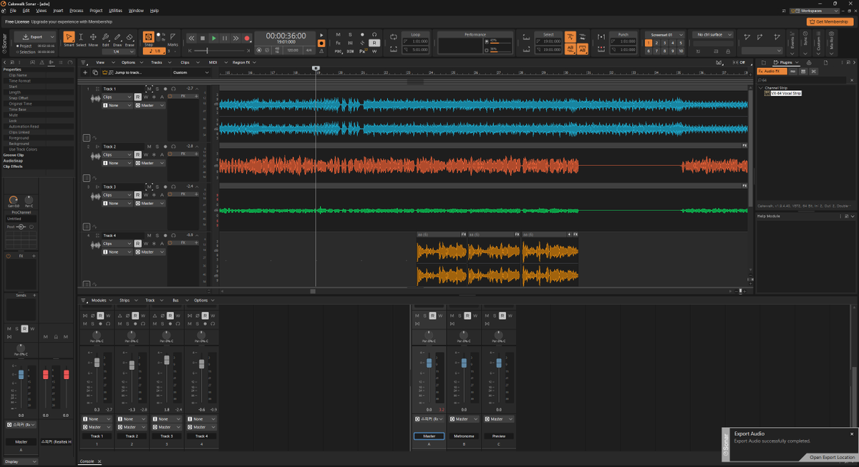Open Track 2 input None dropdown

click(117, 163)
